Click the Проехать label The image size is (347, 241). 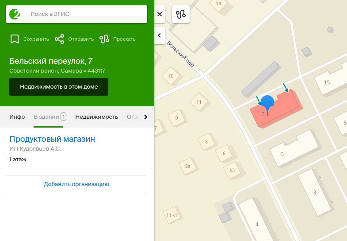(x=124, y=39)
